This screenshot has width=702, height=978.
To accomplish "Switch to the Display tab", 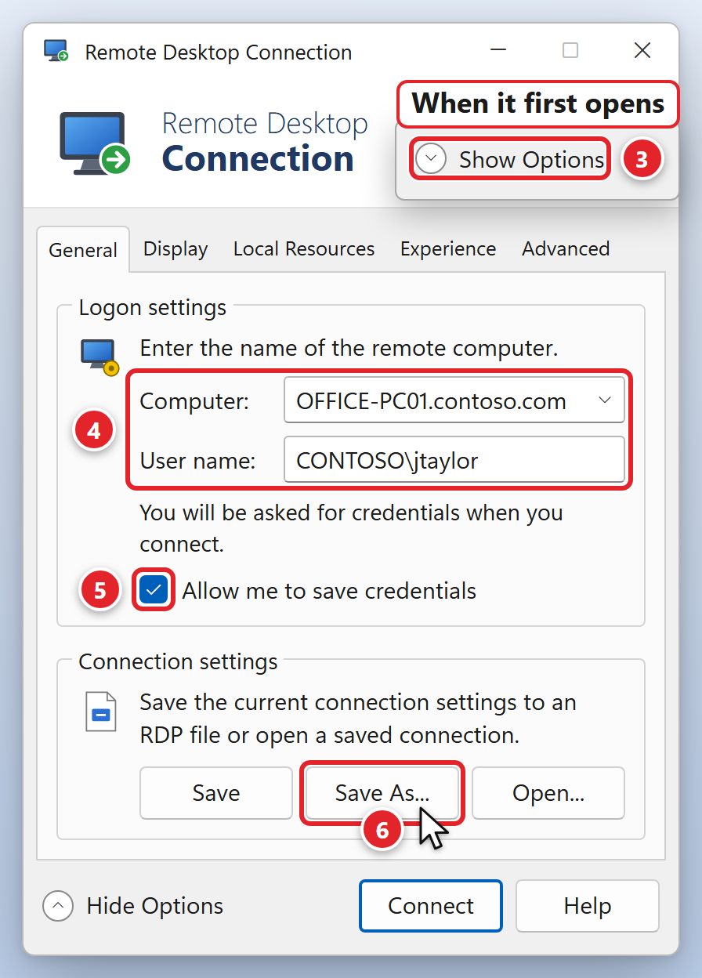I will (175, 248).
